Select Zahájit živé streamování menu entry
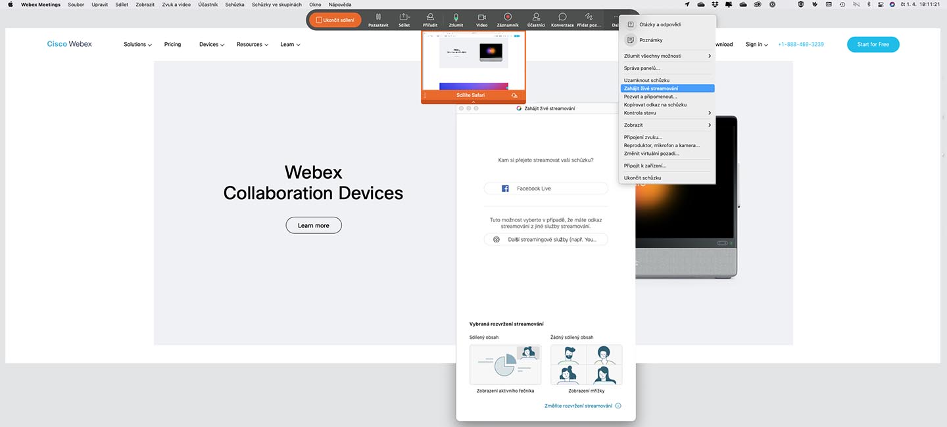Viewport: 947px width, 427px height. 667,88
